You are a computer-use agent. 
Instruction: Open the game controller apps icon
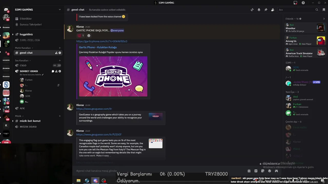click(x=276, y=171)
